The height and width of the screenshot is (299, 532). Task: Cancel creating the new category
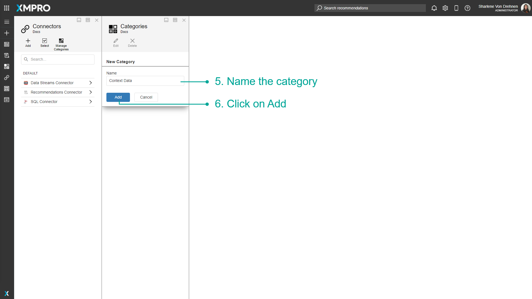point(146,97)
